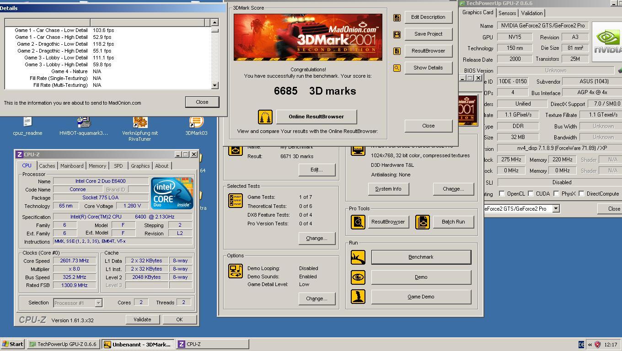Click the Options settings icon in 3DMark
Image resolution: width=622 pixels, height=351 pixels.
click(x=236, y=271)
